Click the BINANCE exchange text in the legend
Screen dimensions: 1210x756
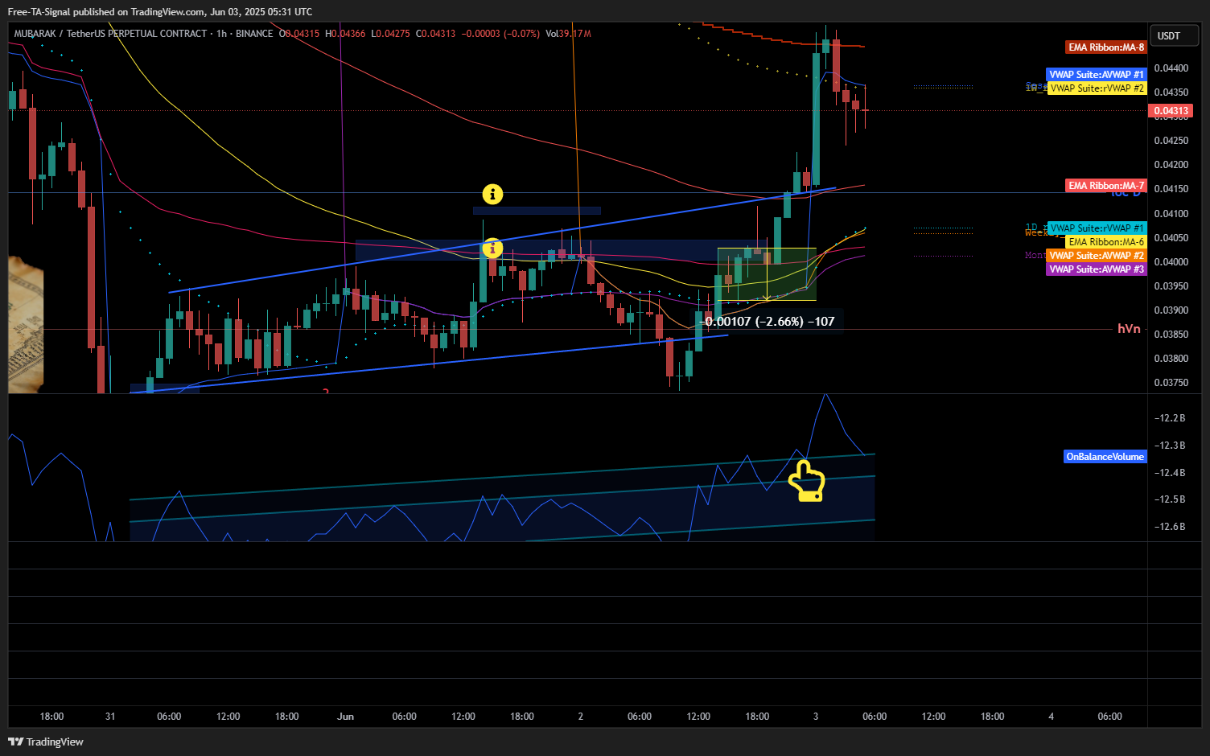tap(254, 34)
